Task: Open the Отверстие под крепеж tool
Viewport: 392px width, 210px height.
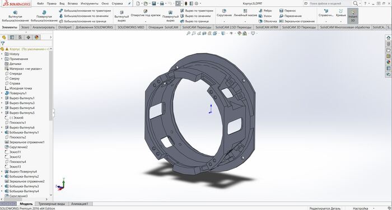Action: 146,13
